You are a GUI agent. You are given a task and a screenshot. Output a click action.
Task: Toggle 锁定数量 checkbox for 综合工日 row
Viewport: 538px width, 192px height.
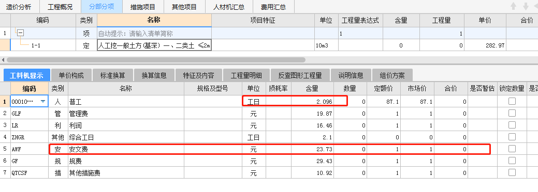point(512,137)
